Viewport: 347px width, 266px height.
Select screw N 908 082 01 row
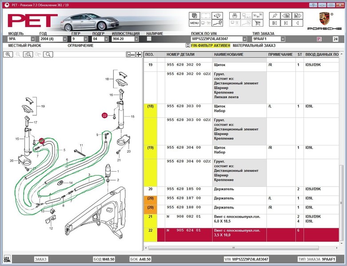tap(241, 221)
